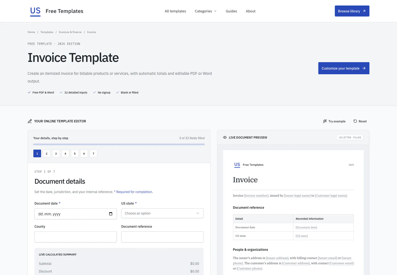Screen dimensions: 397x275
Task: Open the Categories dropdown chevron
Action: pyautogui.click(x=215, y=11)
